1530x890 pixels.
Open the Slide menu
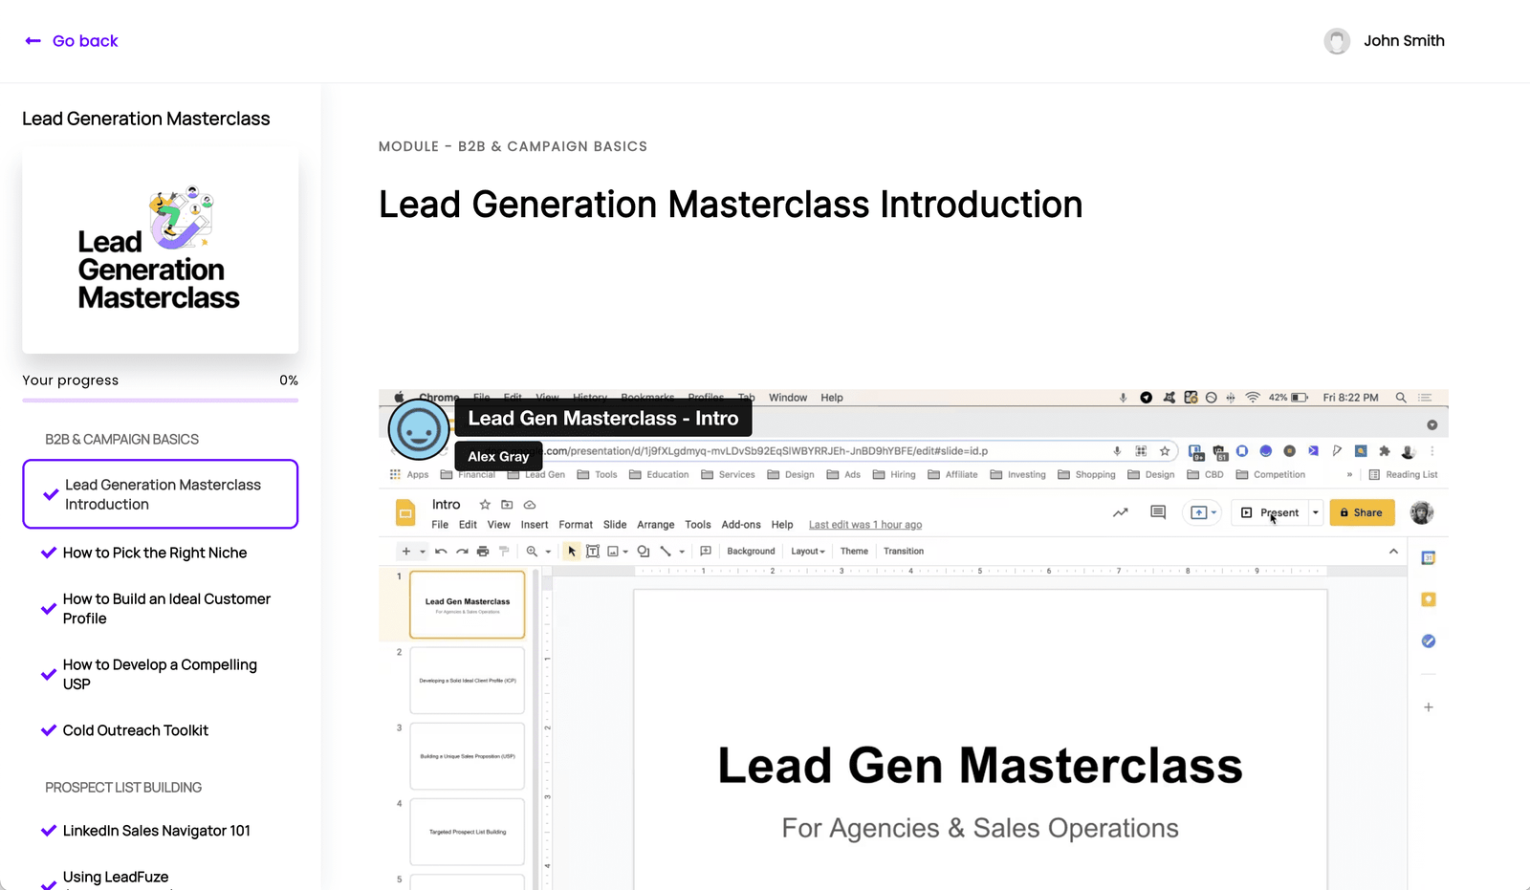[615, 524]
